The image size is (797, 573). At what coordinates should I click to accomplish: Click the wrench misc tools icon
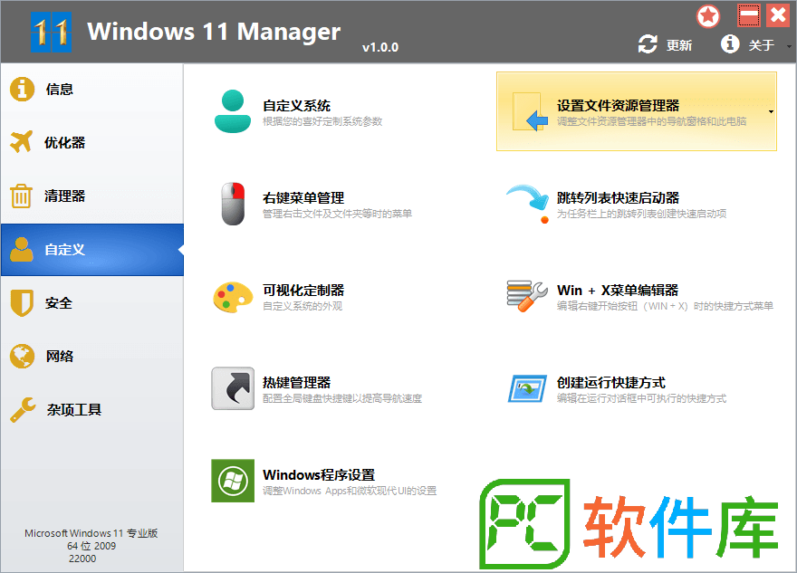tap(23, 409)
